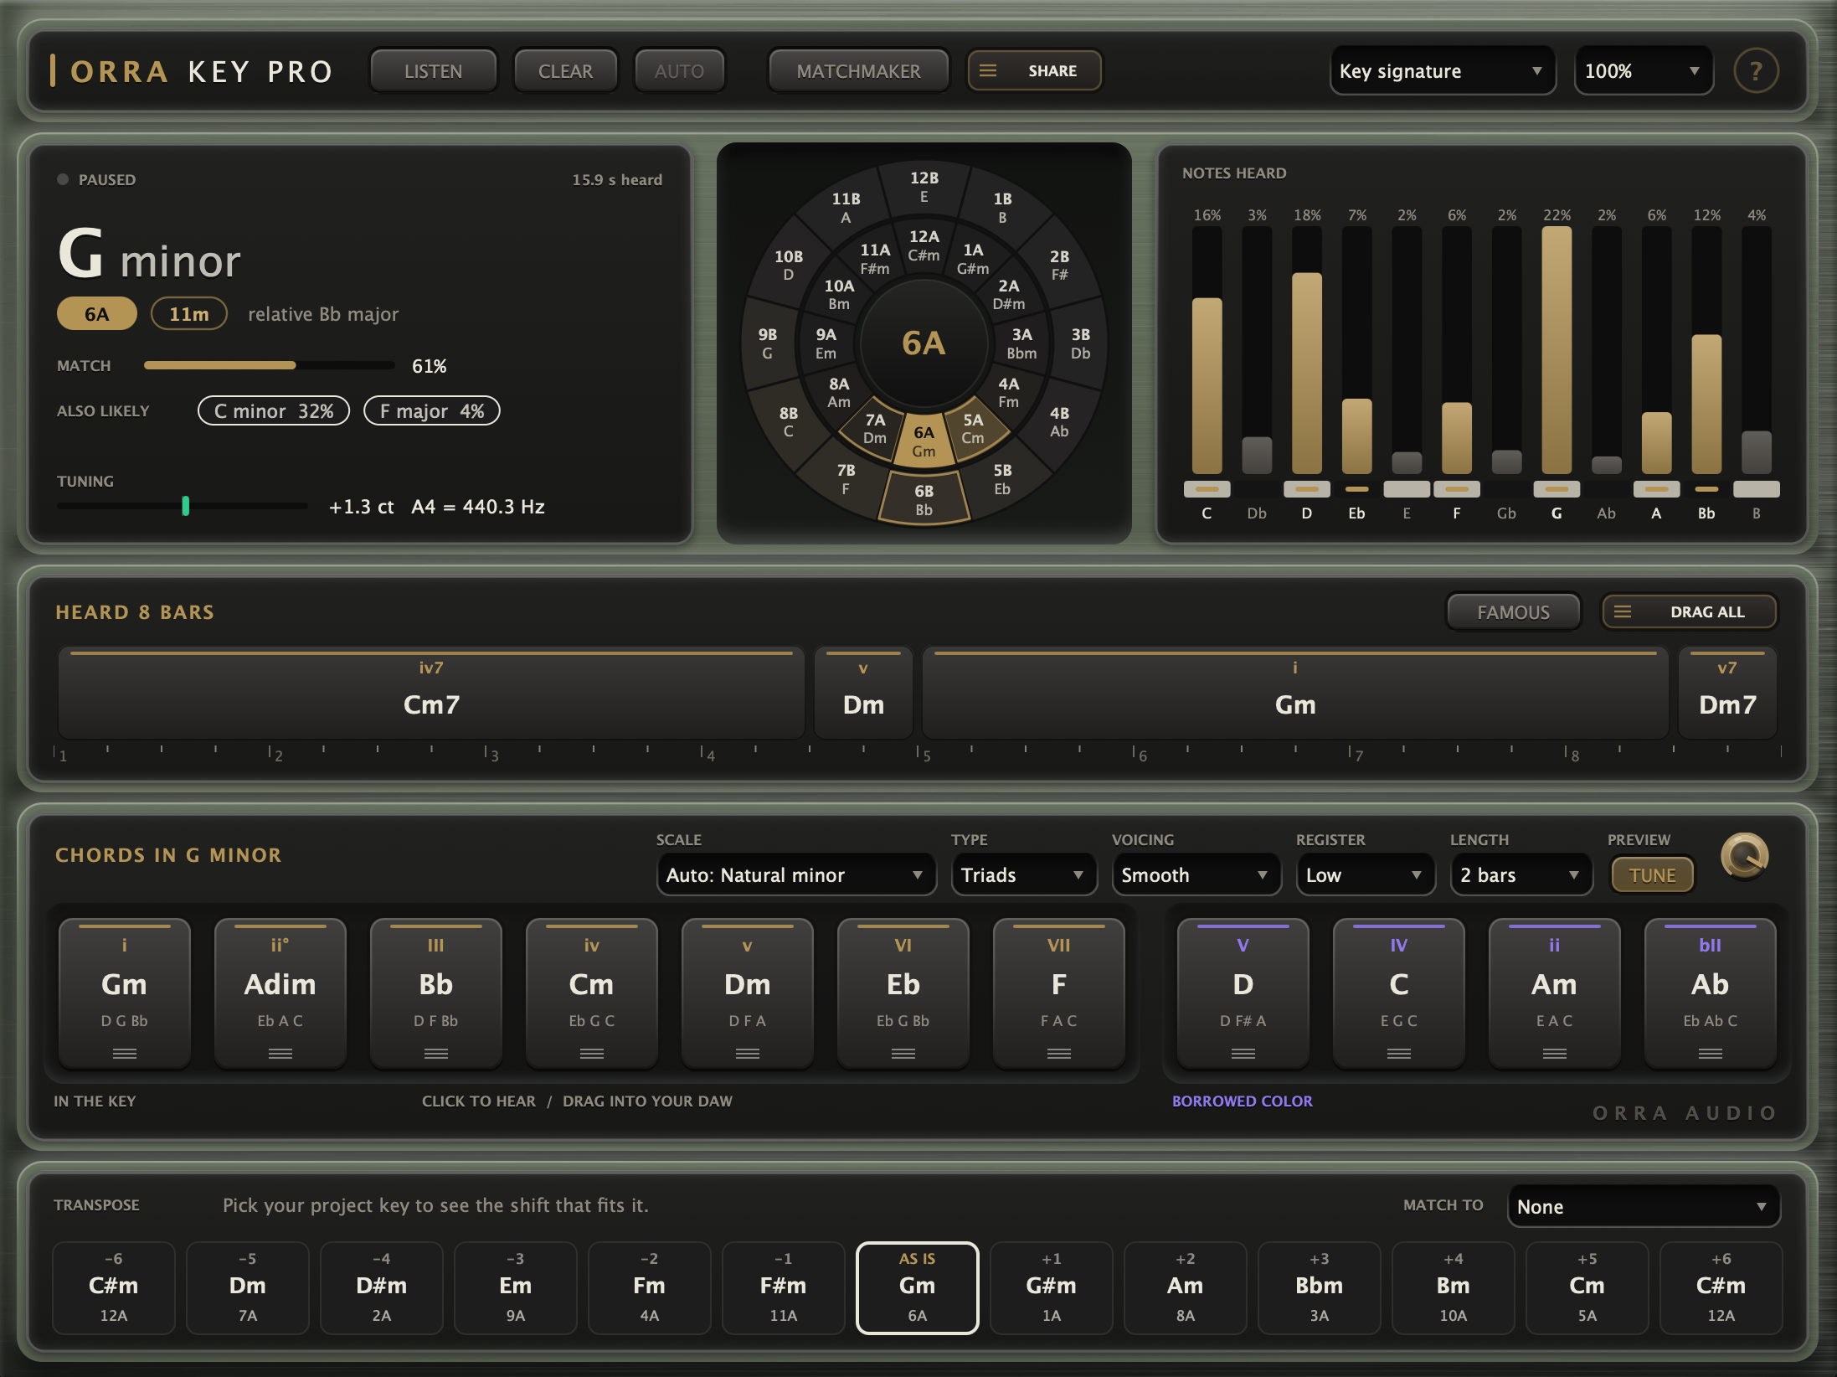This screenshot has width=1837, height=1377.
Task: Open the Voicing dropdown set to Smooth
Action: 1196,875
